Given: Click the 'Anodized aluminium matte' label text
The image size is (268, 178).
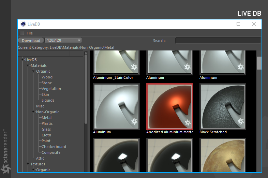Looking at the screenshot, I should 169,132.
